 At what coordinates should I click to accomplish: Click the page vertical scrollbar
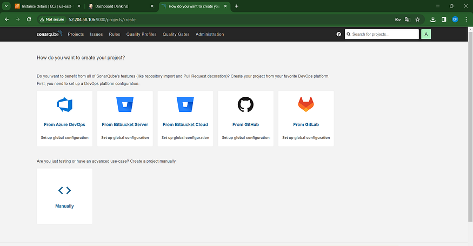(x=470, y=127)
